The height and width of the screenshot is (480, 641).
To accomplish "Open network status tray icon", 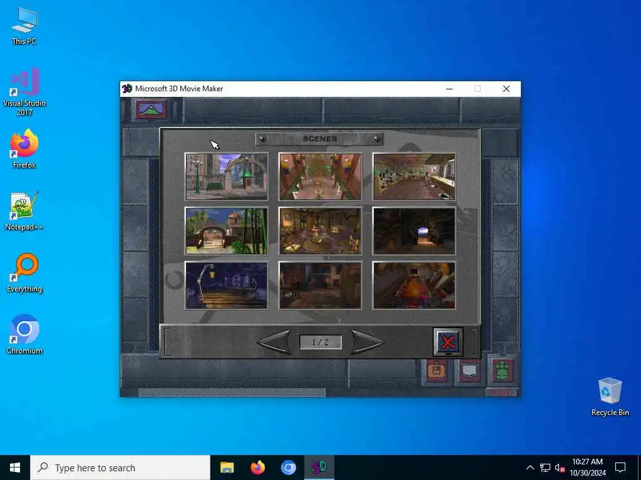I will [x=545, y=467].
